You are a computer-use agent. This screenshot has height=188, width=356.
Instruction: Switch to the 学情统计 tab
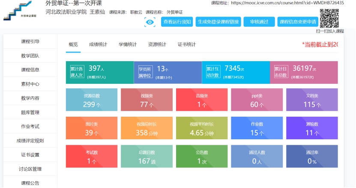[x=128, y=44]
